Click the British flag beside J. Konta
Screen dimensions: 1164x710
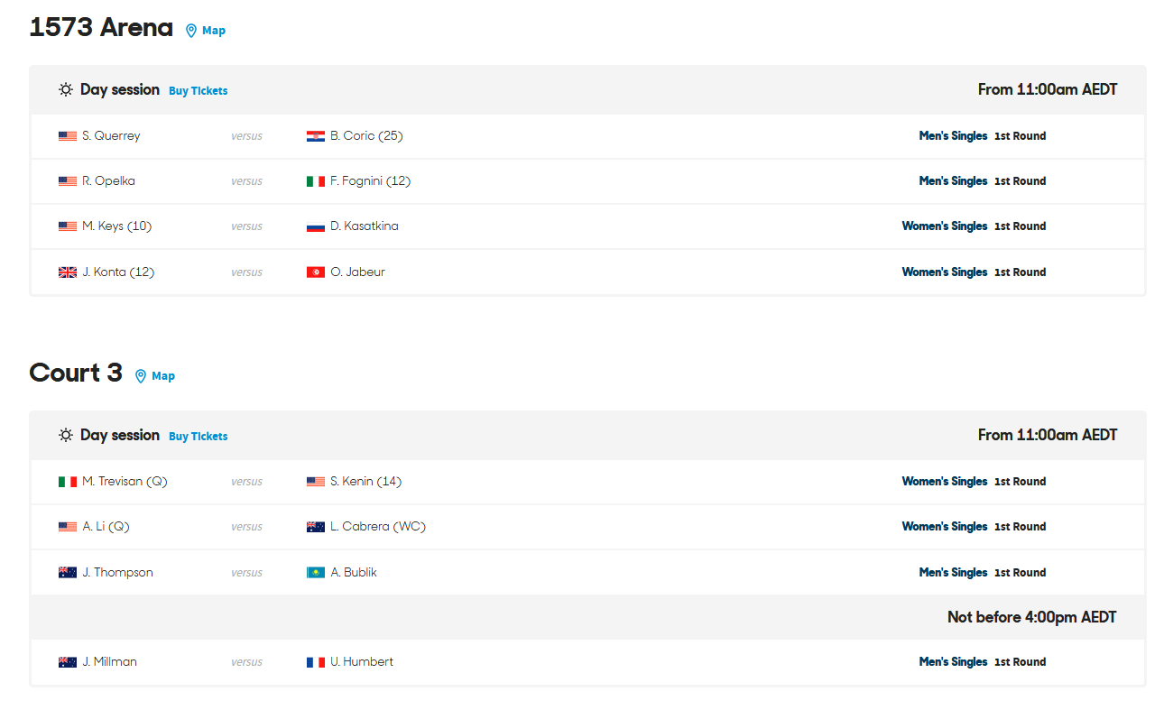click(68, 272)
